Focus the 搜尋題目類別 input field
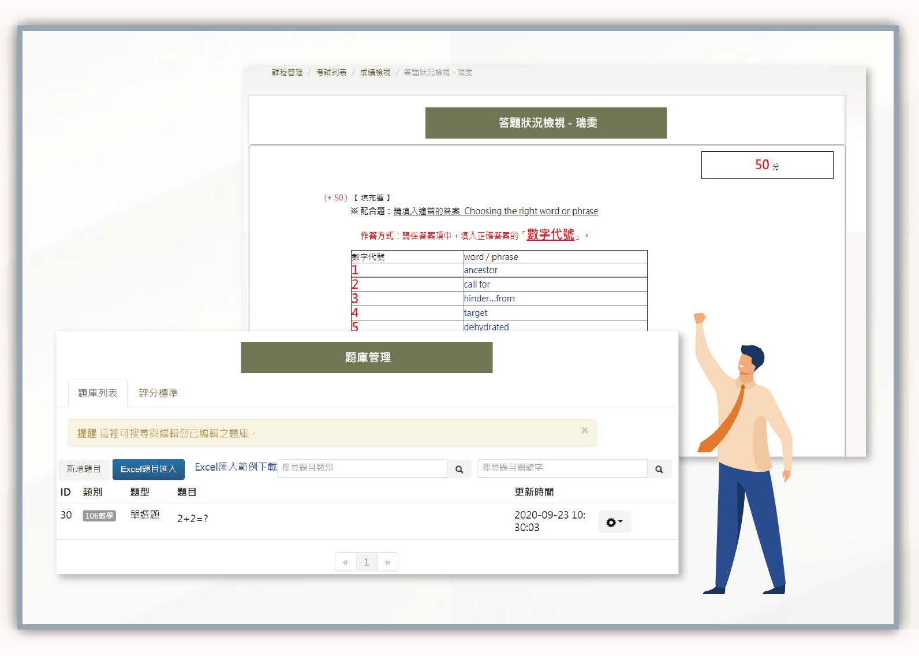This screenshot has height=656, width=919. (x=362, y=468)
